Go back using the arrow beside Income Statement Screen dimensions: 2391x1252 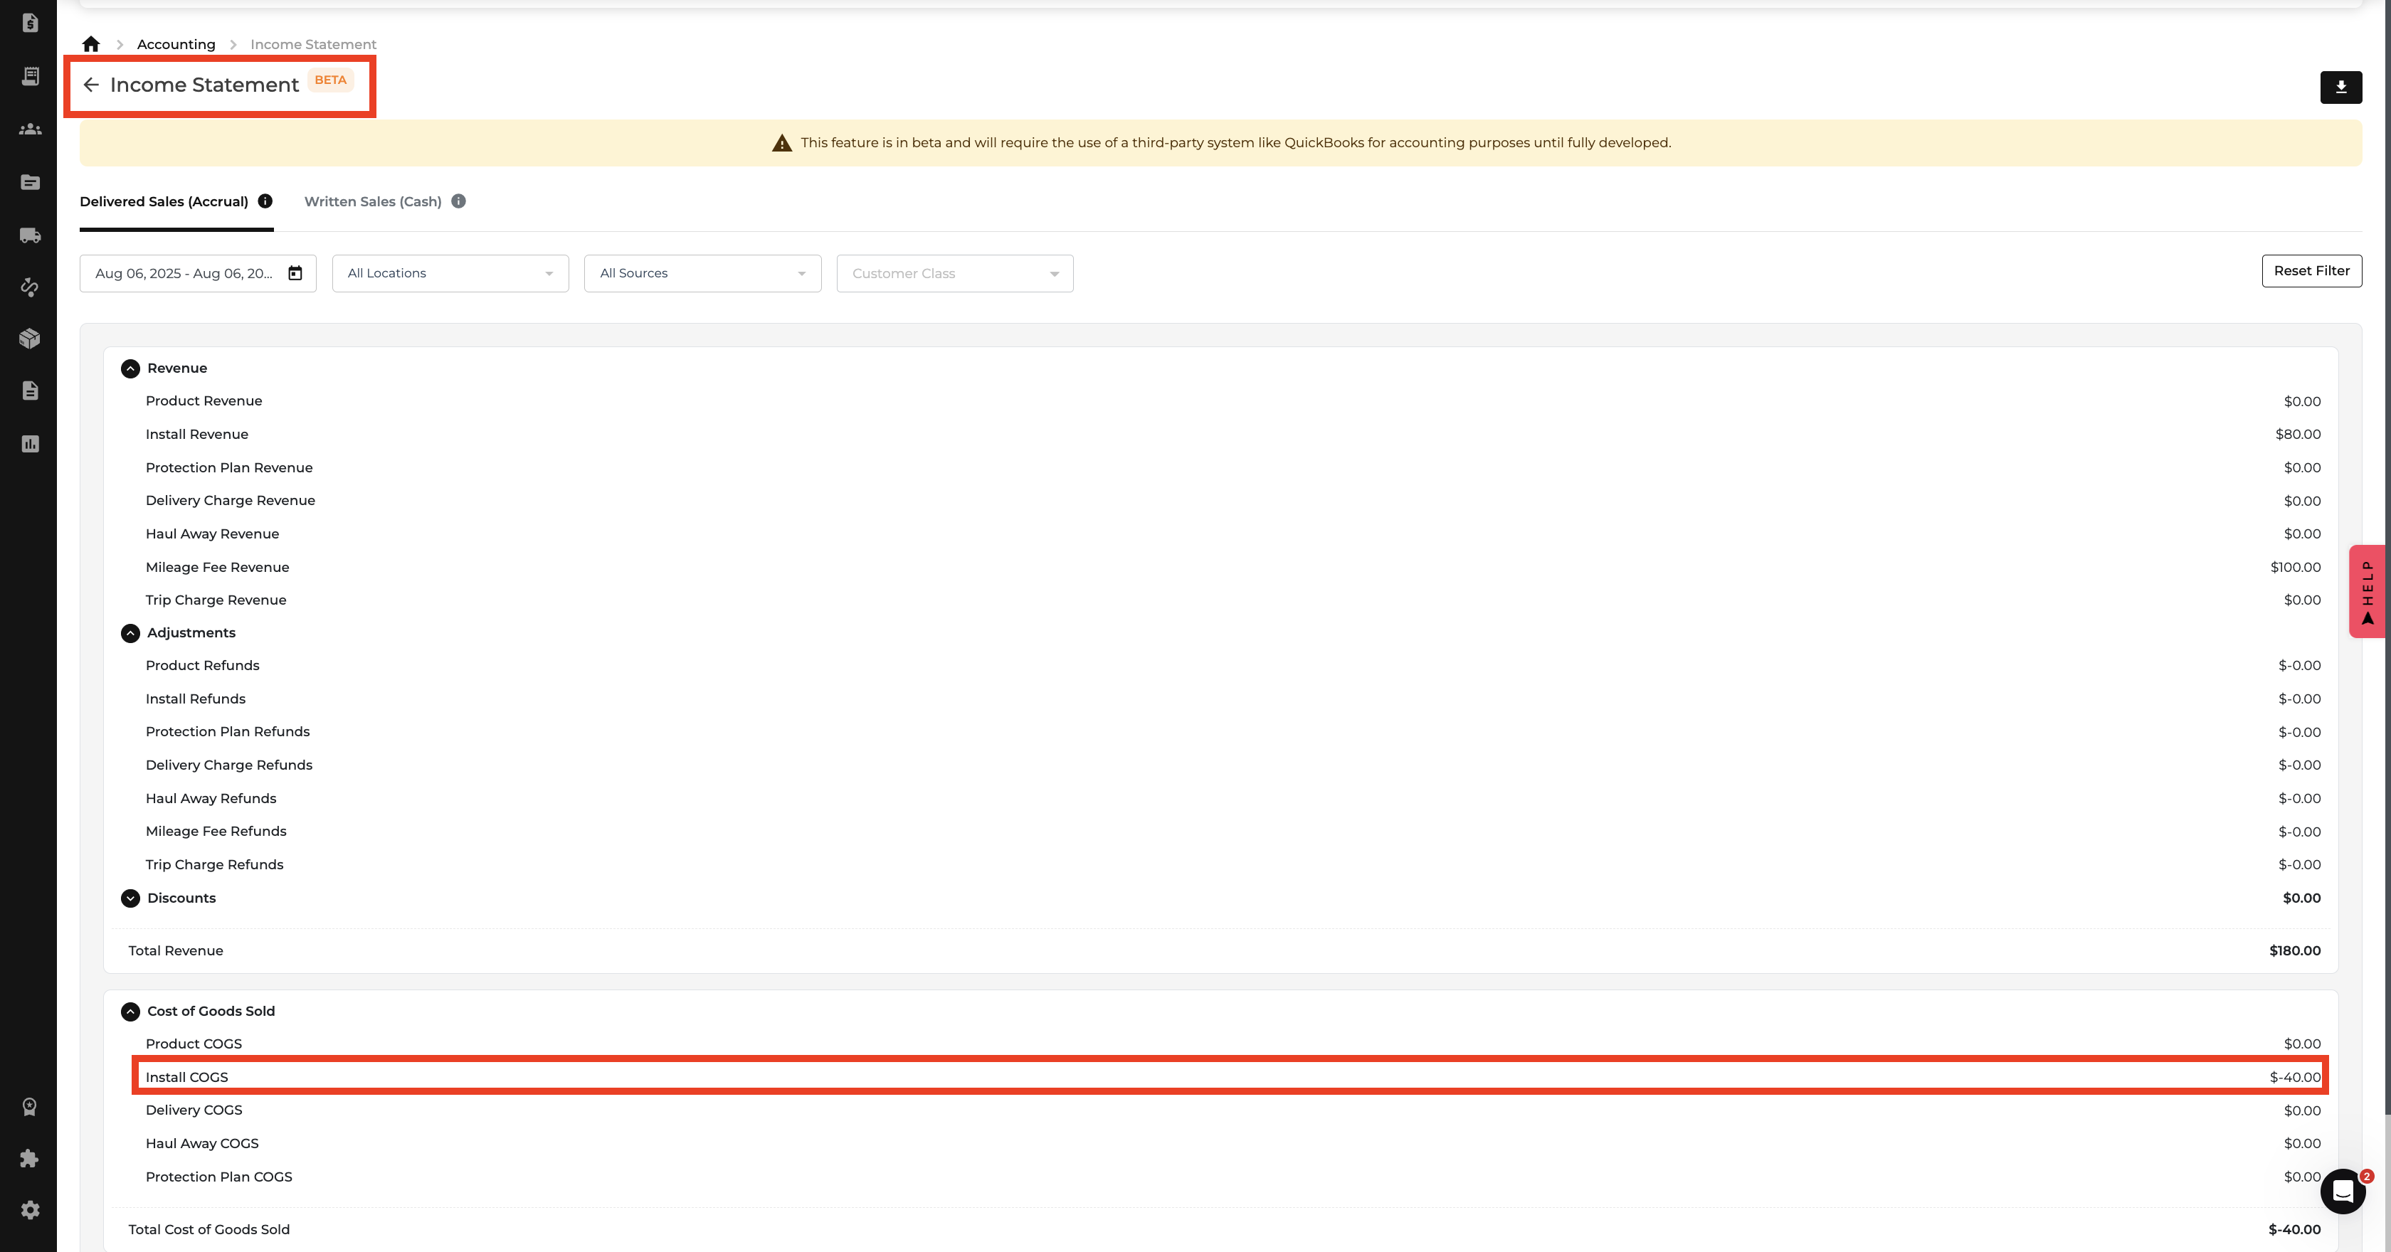[91, 85]
